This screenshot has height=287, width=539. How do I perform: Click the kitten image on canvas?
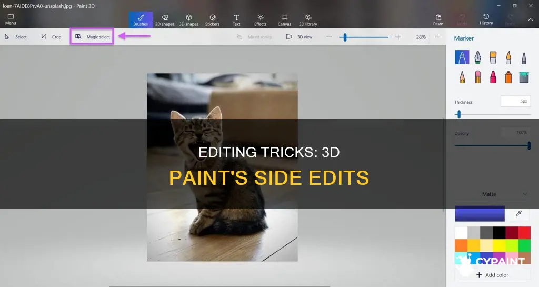(222, 167)
